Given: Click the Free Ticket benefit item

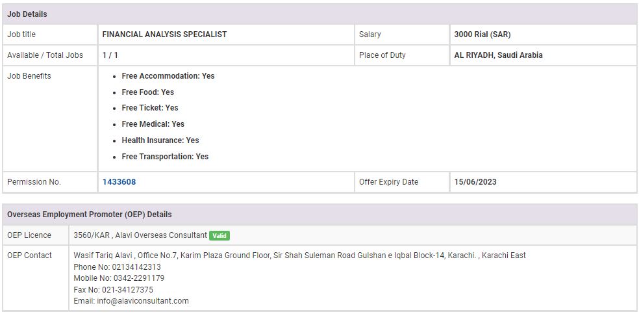Looking at the screenshot, I should click(x=149, y=108).
